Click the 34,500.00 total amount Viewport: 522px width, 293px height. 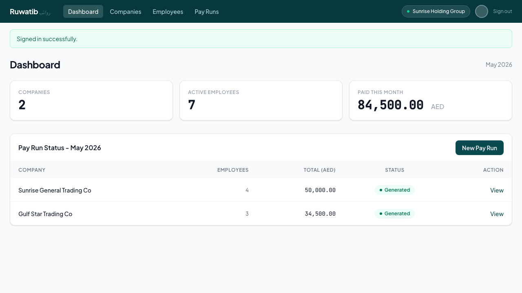point(320,214)
